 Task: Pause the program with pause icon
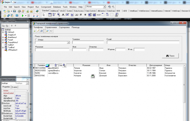pyautogui.click(x=28, y=16)
